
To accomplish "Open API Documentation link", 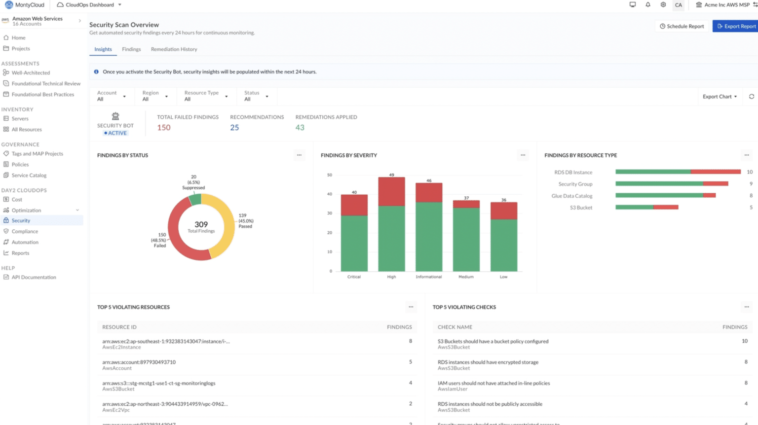I will pos(34,277).
